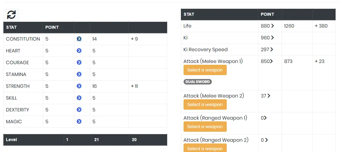
Task: Select a weapon for Melee Weapon 2
Action: pos(205,104)
